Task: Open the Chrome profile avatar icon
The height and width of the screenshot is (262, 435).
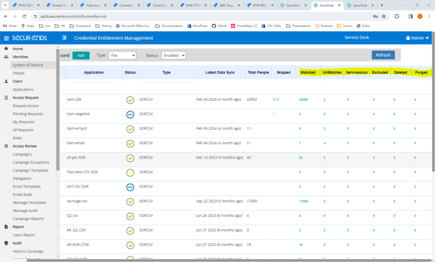Action: pos(420,17)
